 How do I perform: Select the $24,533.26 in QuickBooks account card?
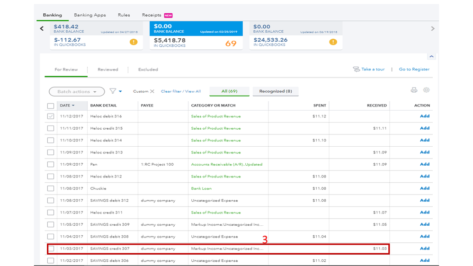coord(295,35)
